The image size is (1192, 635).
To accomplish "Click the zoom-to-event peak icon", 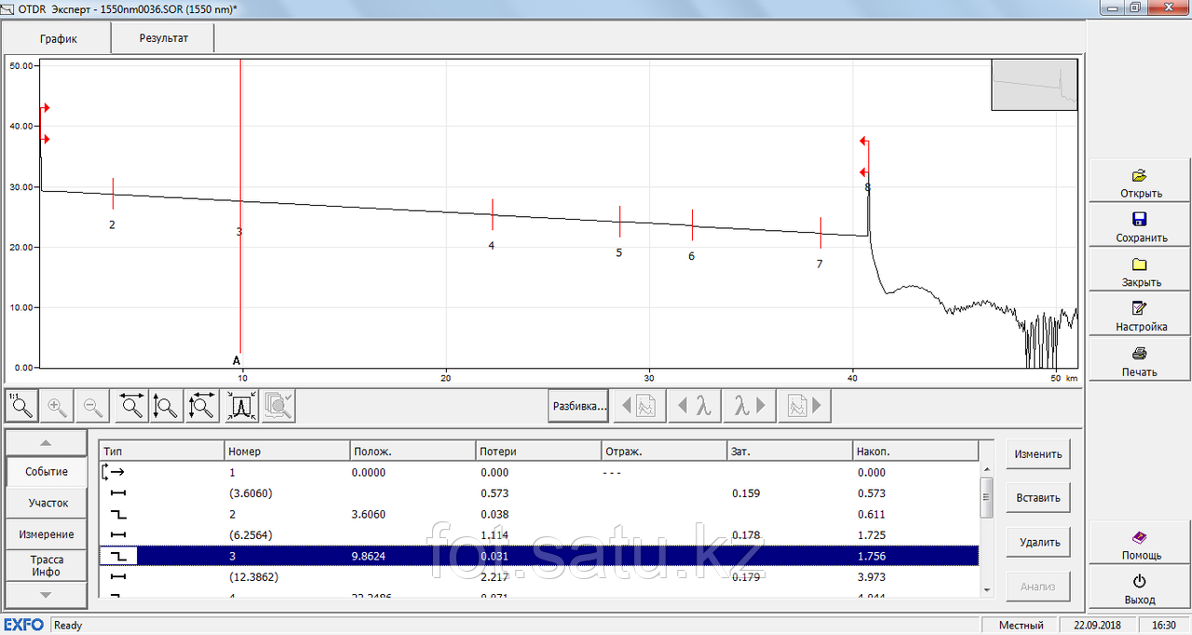I will point(241,406).
